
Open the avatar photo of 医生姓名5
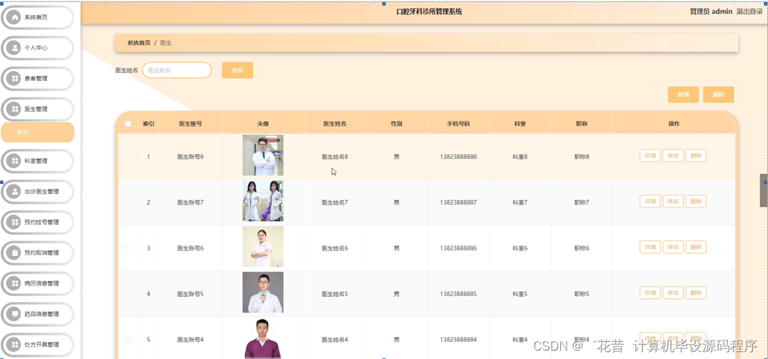coord(263,293)
